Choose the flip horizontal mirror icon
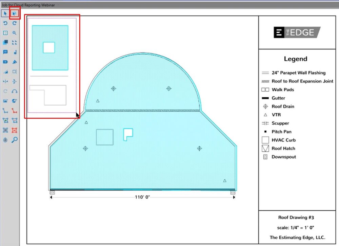 5,81
